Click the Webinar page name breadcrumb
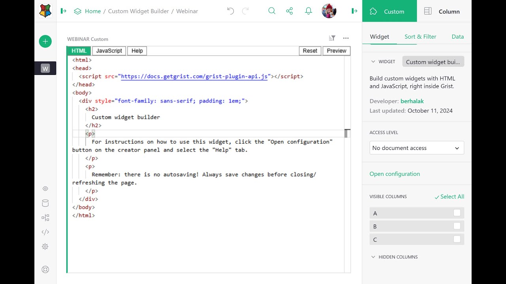The image size is (506, 284). point(187,11)
